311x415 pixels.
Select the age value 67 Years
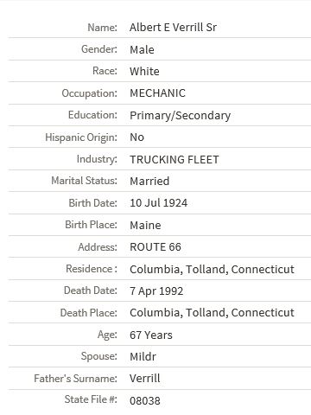pyautogui.click(x=151, y=335)
